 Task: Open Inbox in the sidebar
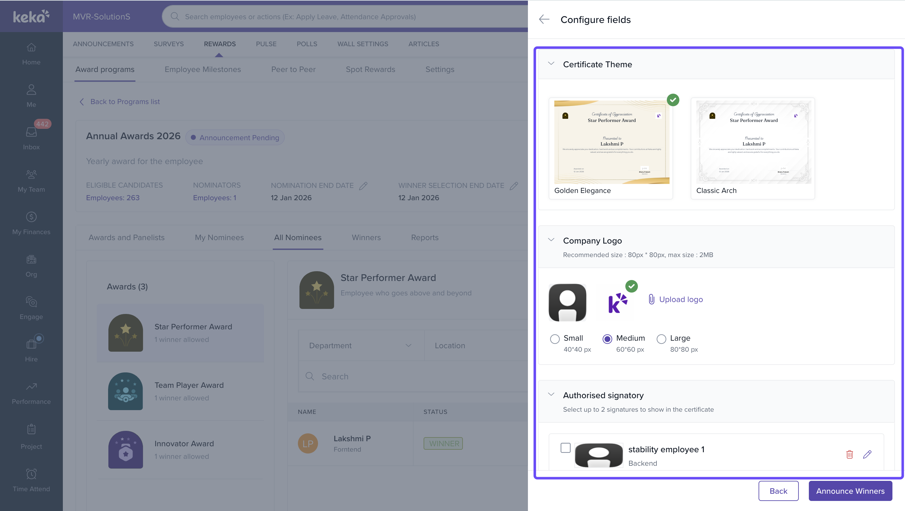pos(31,137)
